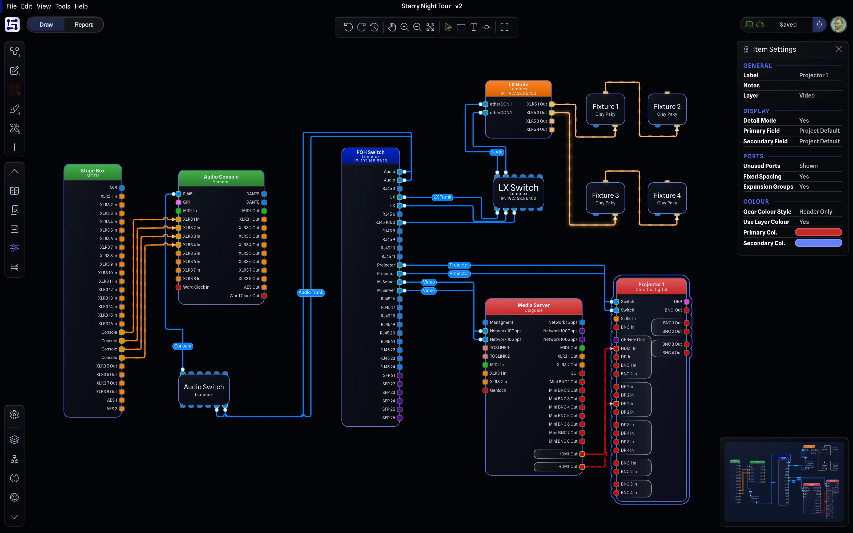Image resolution: width=853 pixels, height=533 pixels.
Task: Open Gear Colour Style Header Only dropdown
Action: (x=815, y=212)
